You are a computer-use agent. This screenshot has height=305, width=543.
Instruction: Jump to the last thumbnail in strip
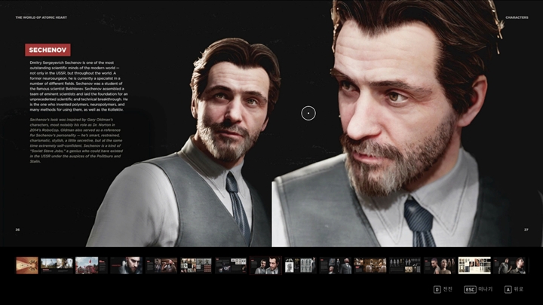pyautogui.click(x=510, y=265)
